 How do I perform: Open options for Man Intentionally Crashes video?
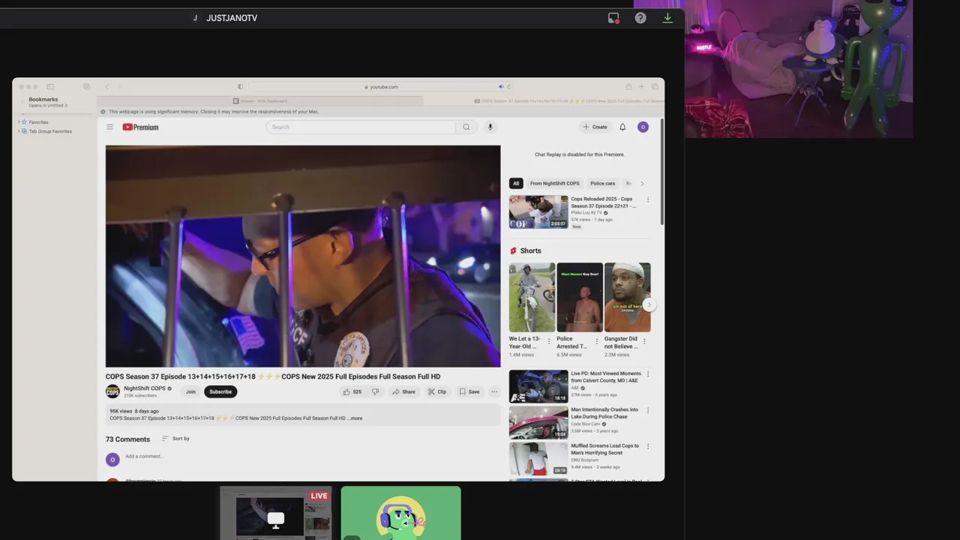[x=648, y=410]
